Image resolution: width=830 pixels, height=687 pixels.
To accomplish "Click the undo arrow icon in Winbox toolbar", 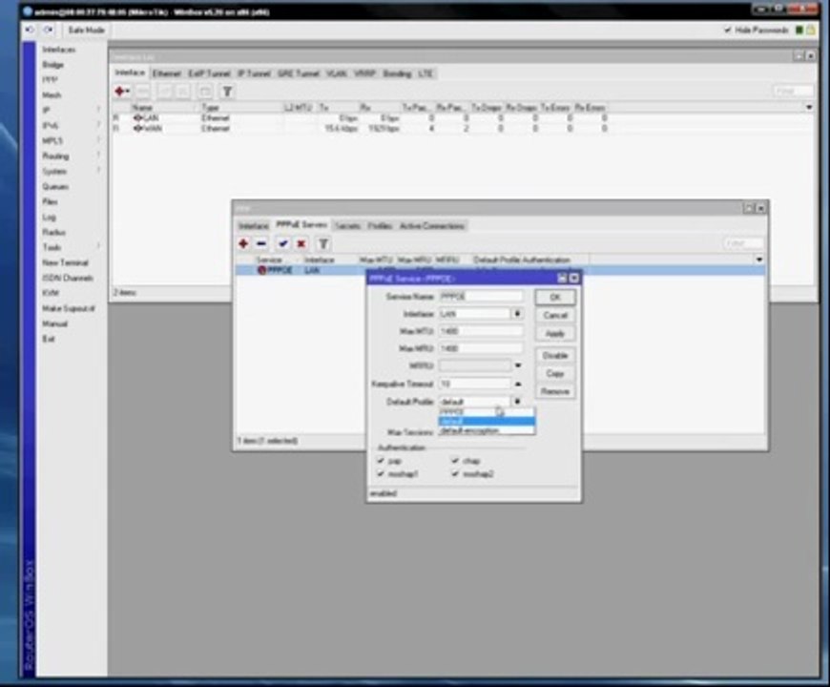I will coord(30,31).
